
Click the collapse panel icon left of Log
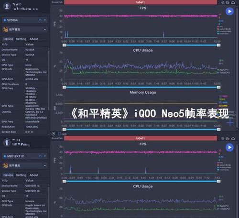tap(54, 134)
